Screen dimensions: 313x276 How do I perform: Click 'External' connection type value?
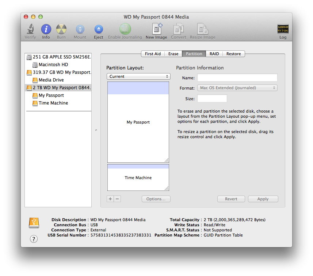point(98,230)
